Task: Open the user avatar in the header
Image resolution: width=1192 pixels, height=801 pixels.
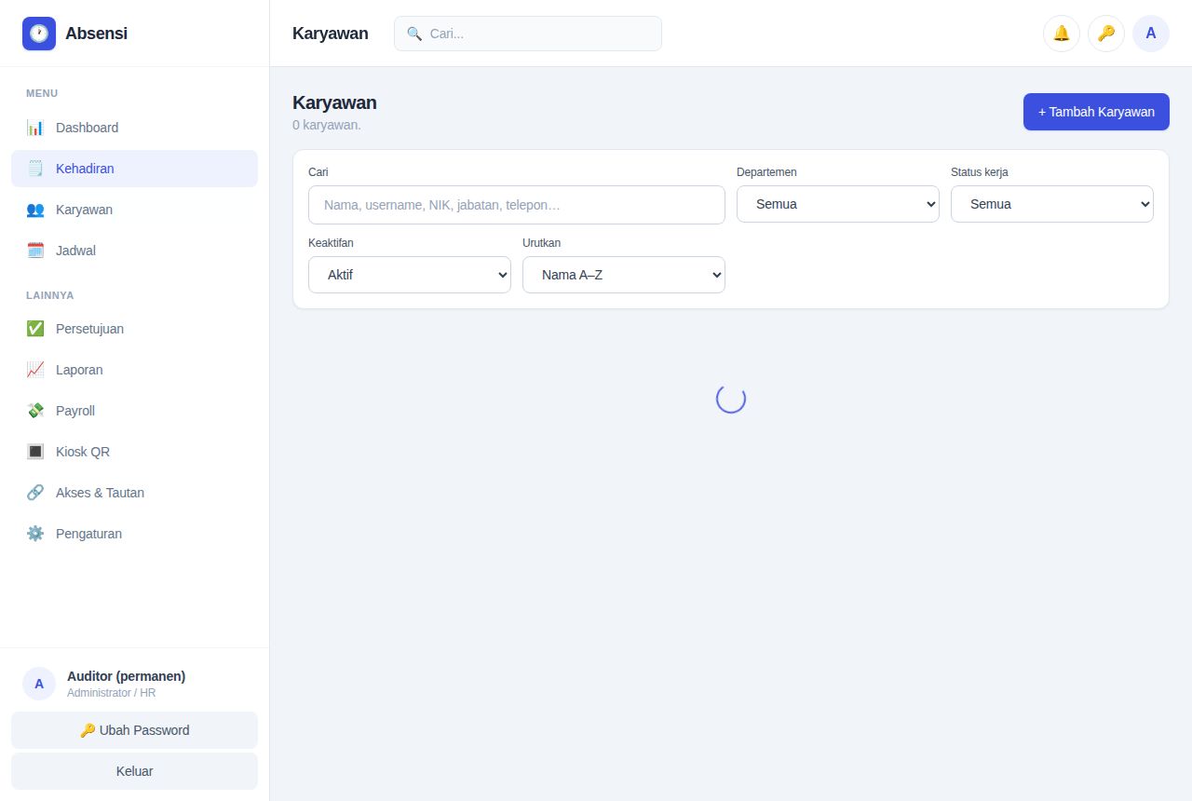Action: pos(1151,34)
